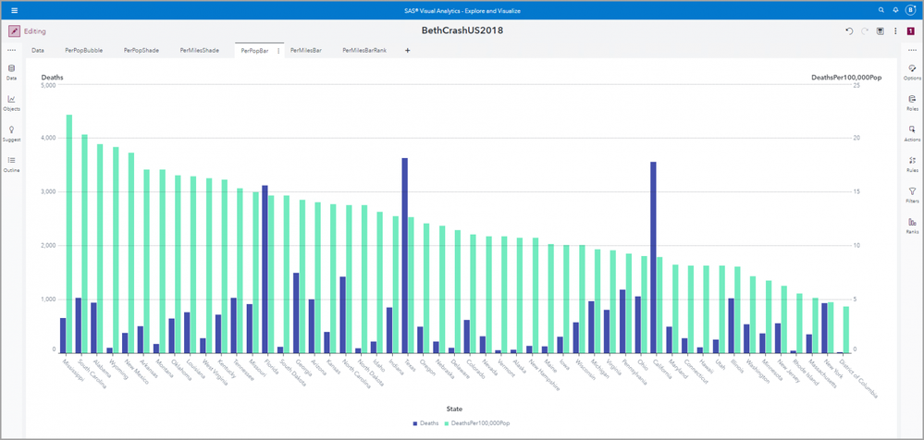
Task: Switch to the PerPopShade tab
Action: pos(141,51)
